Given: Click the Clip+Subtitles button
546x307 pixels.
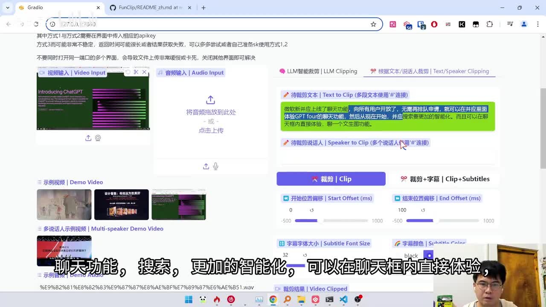Looking at the screenshot, I should coord(445,179).
